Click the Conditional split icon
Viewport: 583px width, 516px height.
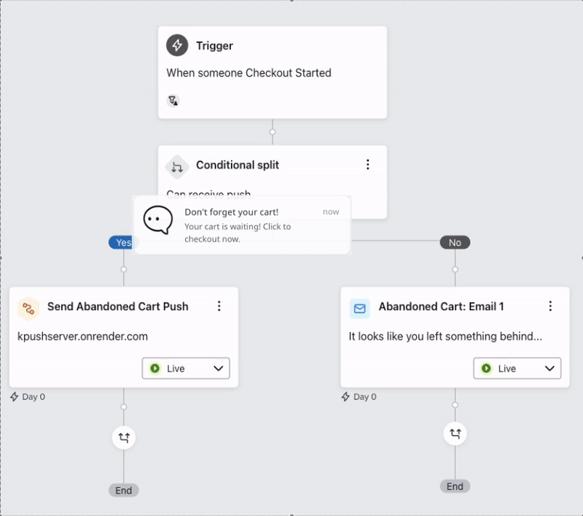(177, 166)
